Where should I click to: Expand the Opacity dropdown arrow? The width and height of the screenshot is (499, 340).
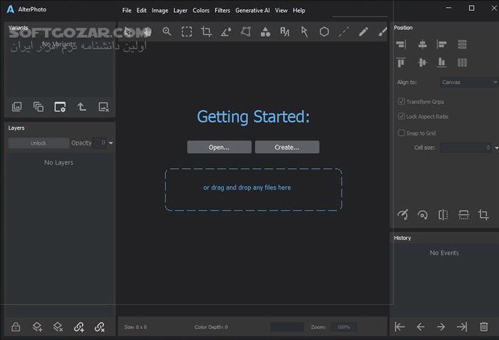tap(111, 143)
